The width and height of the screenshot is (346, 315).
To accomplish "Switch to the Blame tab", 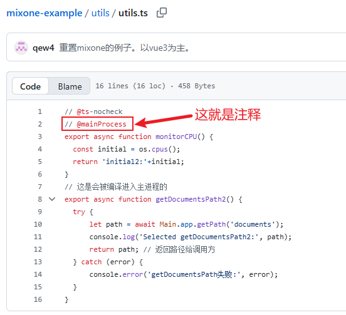I will click(x=70, y=86).
